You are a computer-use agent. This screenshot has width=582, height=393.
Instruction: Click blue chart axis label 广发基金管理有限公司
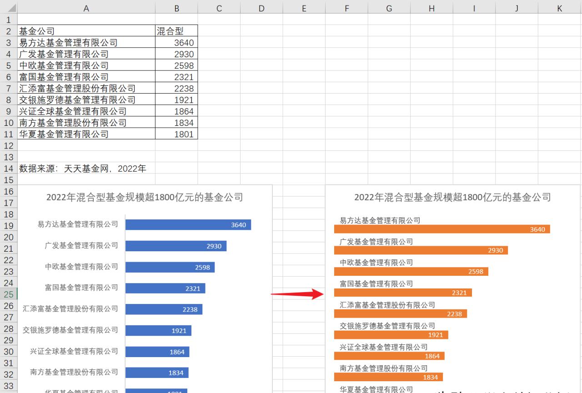click(x=81, y=245)
